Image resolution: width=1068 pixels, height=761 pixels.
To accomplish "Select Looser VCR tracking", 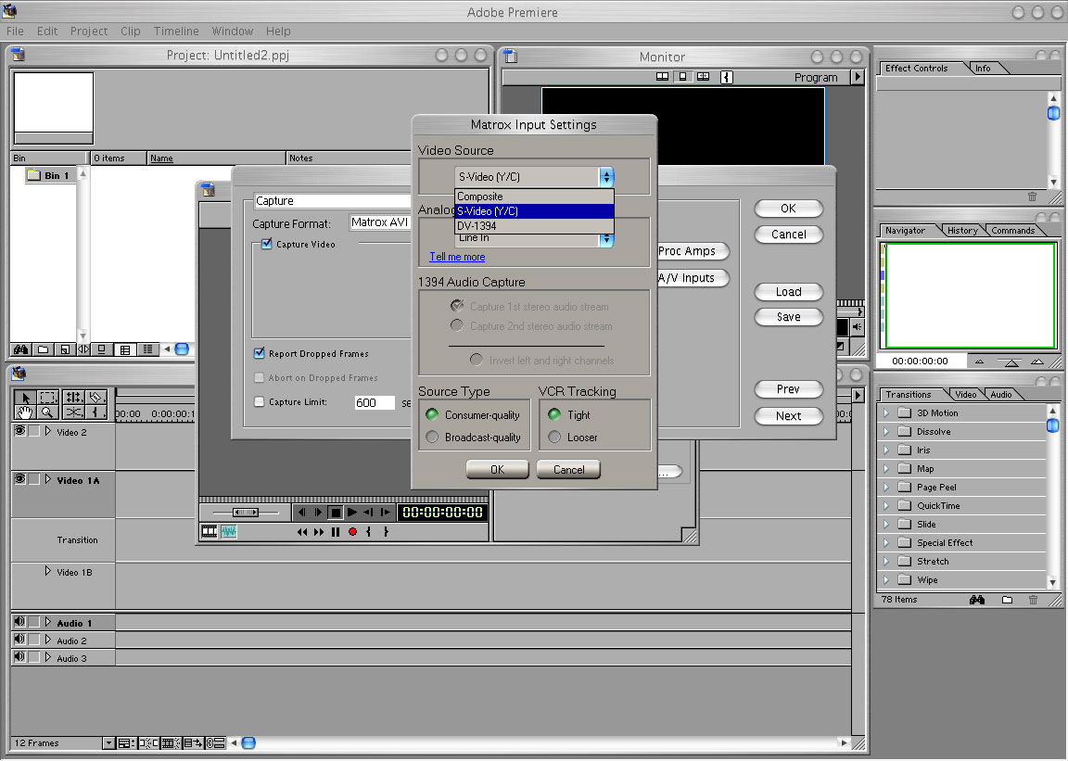I will coord(554,438).
